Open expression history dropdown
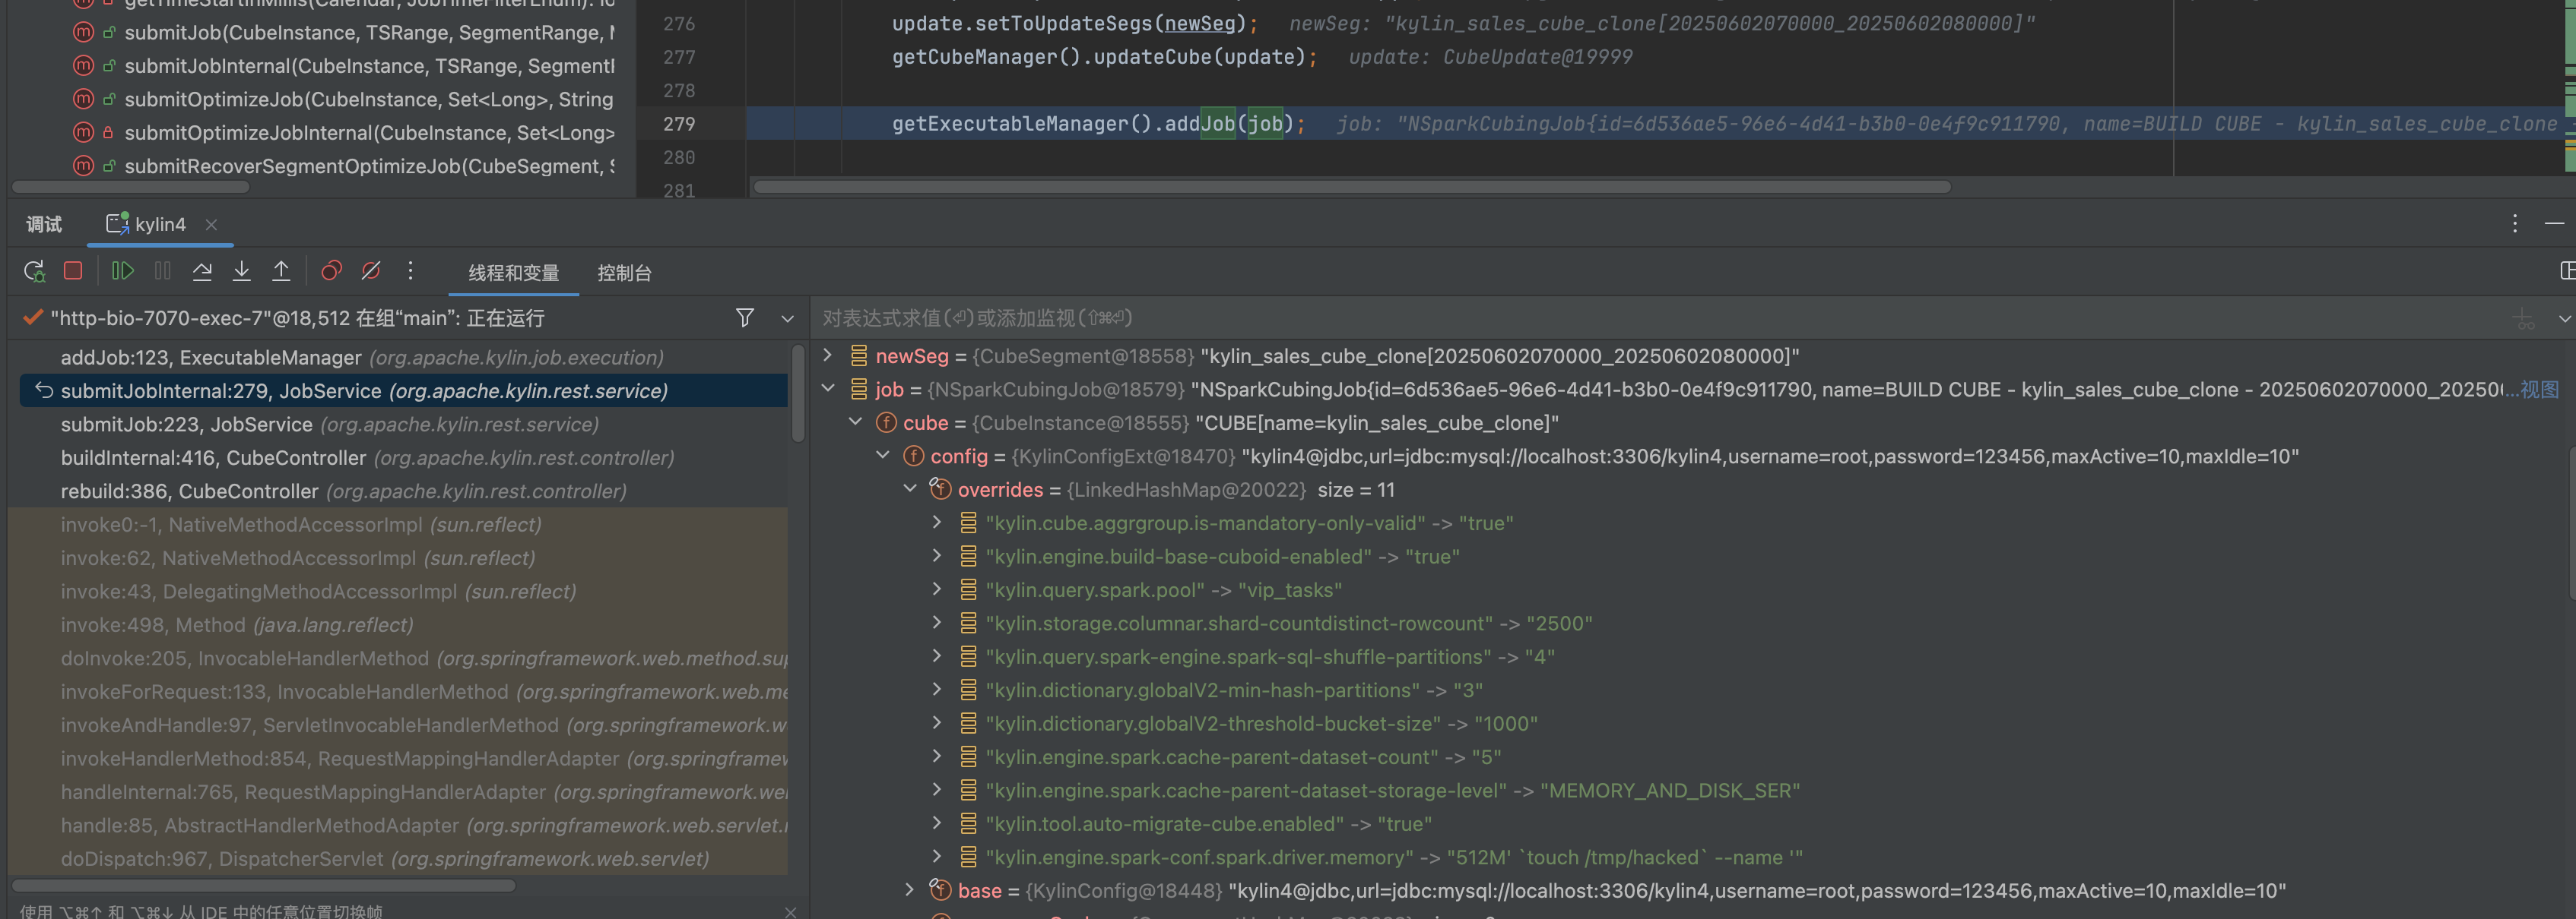Screen dimensions: 2576x919 point(2564,319)
